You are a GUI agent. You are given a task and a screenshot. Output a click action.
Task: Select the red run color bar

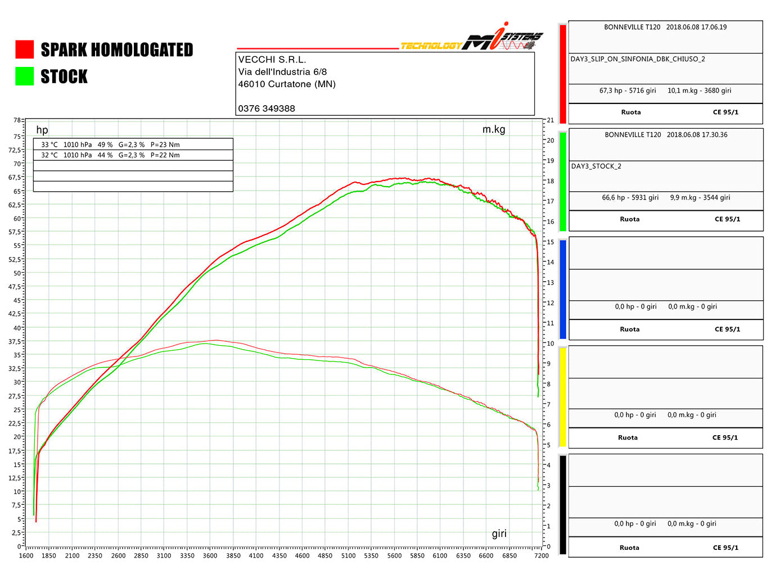563,74
